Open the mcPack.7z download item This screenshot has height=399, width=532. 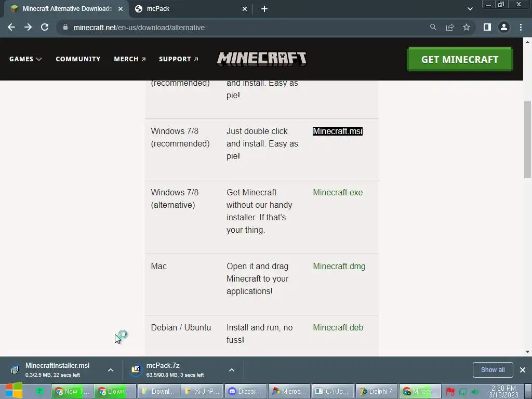[x=175, y=369]
